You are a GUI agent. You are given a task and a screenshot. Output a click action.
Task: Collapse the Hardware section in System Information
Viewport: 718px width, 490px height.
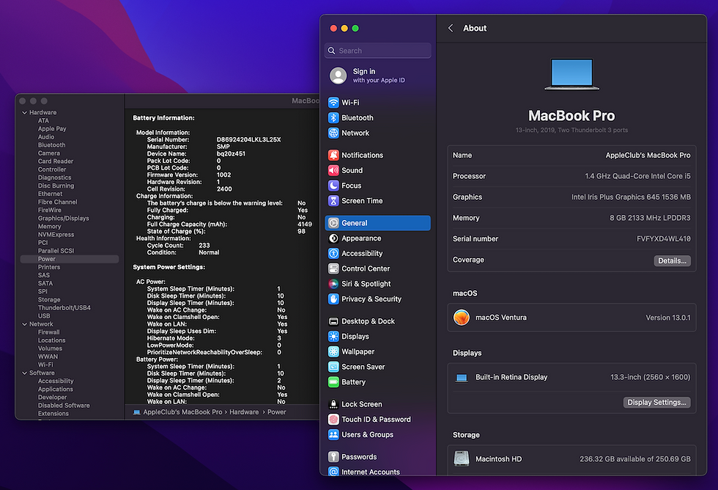tap(24, 113)
